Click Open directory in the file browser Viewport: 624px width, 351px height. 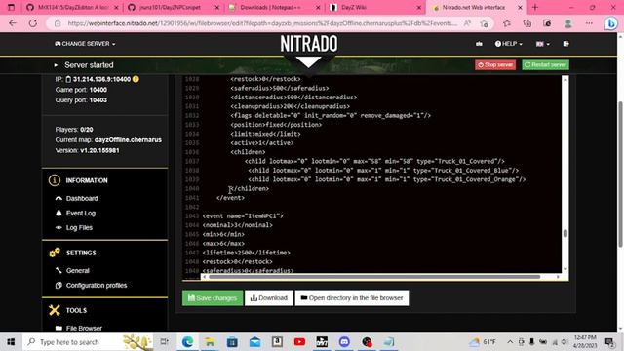pyautogui.click(x=352, y=298)
